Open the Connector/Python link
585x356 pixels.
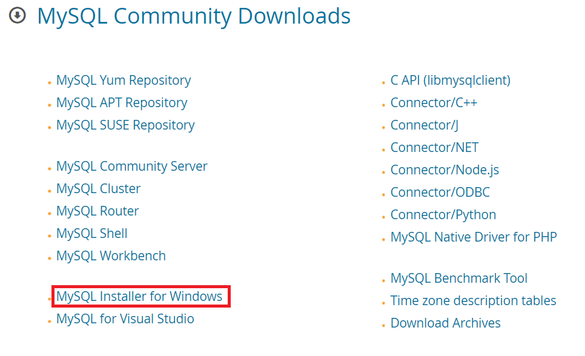coord(443,215)
